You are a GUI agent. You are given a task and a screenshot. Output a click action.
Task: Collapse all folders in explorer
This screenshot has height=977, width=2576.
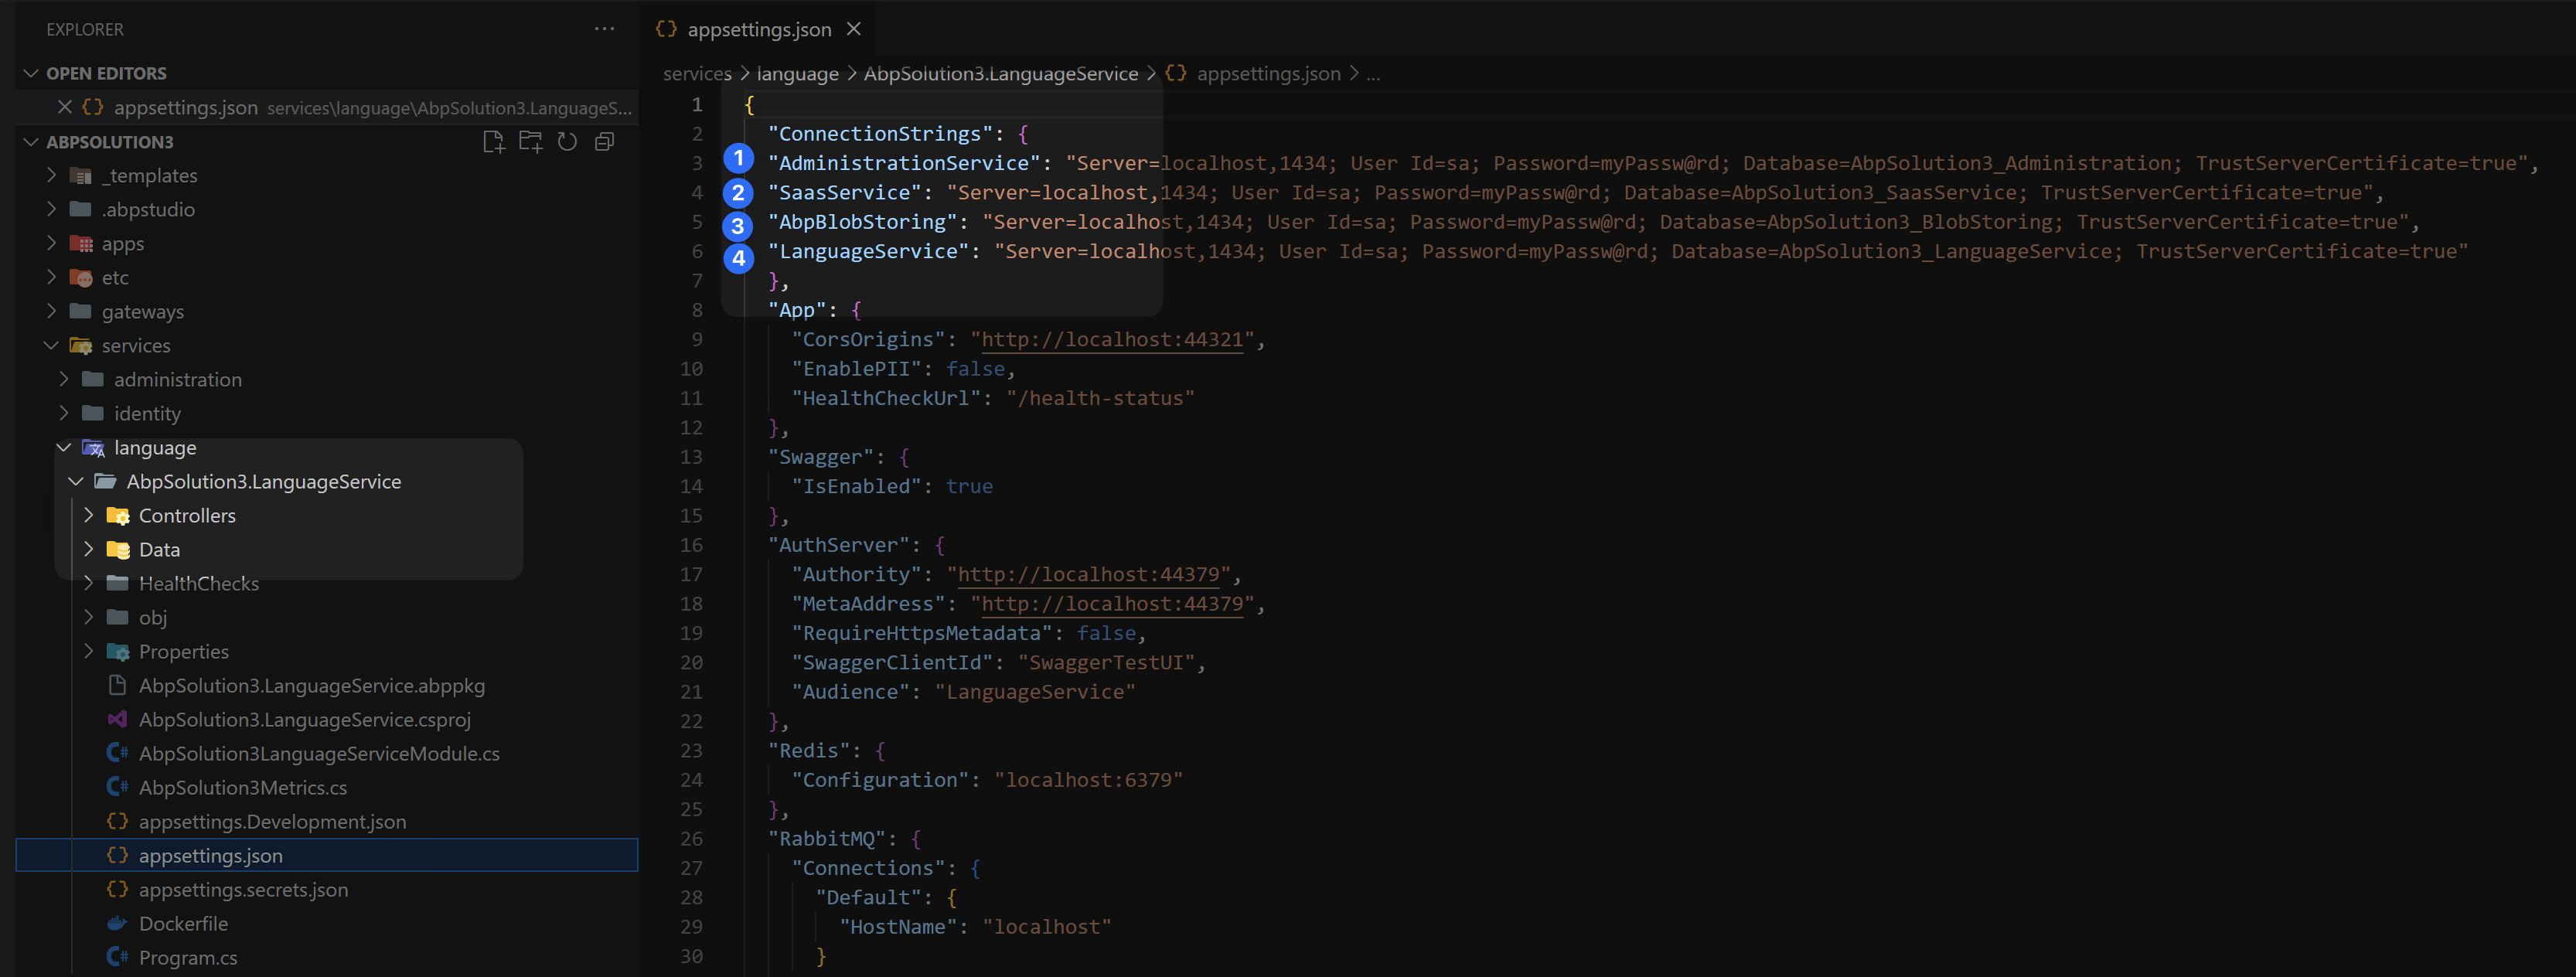pos(604,142)
